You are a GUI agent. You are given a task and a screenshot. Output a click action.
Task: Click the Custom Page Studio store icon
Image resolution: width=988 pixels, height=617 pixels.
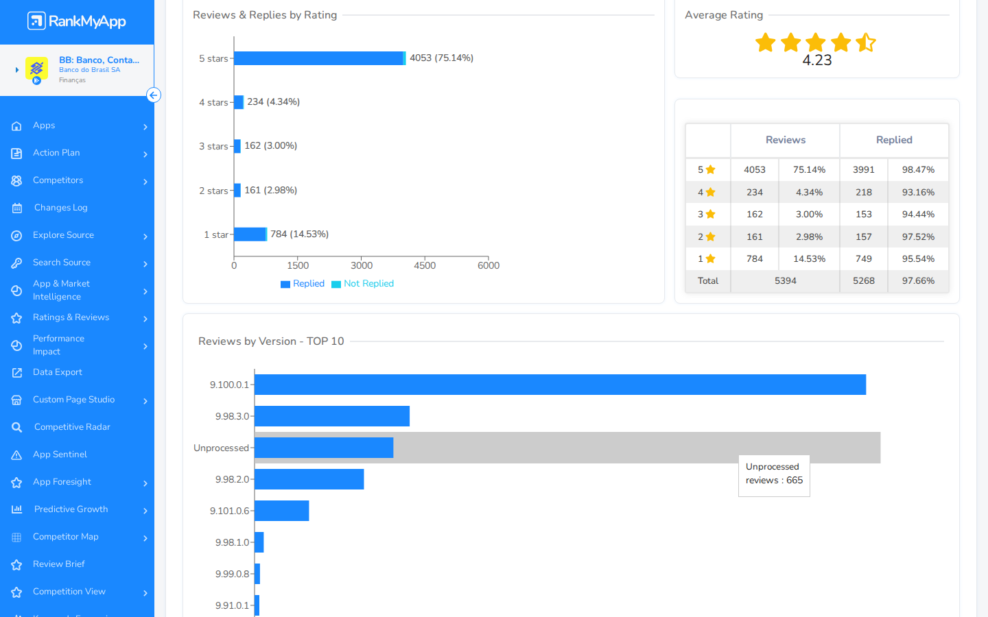[16, 400]
